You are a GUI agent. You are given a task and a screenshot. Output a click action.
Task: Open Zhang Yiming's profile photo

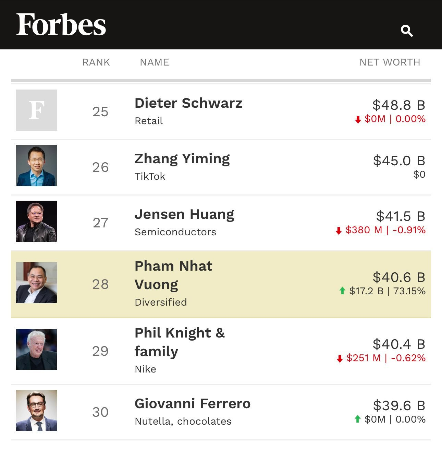pyautogui.click(x=37, y=166)
